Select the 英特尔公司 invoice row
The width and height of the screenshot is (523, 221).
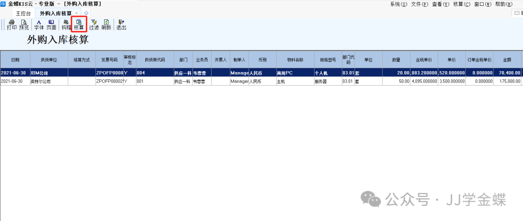click(48, 81)
